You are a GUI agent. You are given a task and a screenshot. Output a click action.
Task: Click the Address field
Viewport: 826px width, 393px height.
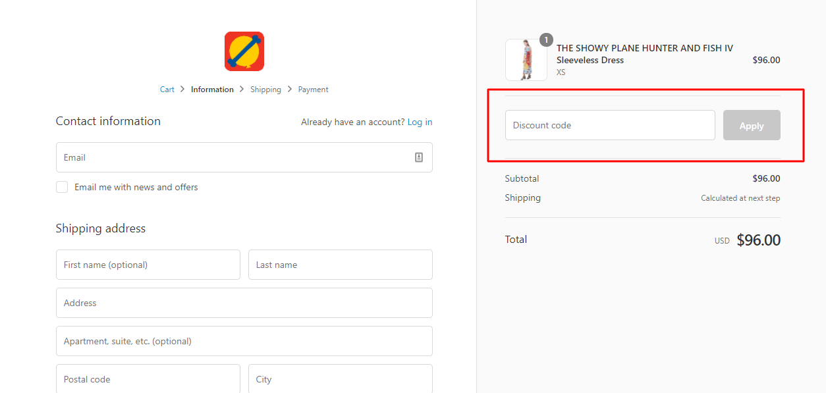[x=244, y=303]
